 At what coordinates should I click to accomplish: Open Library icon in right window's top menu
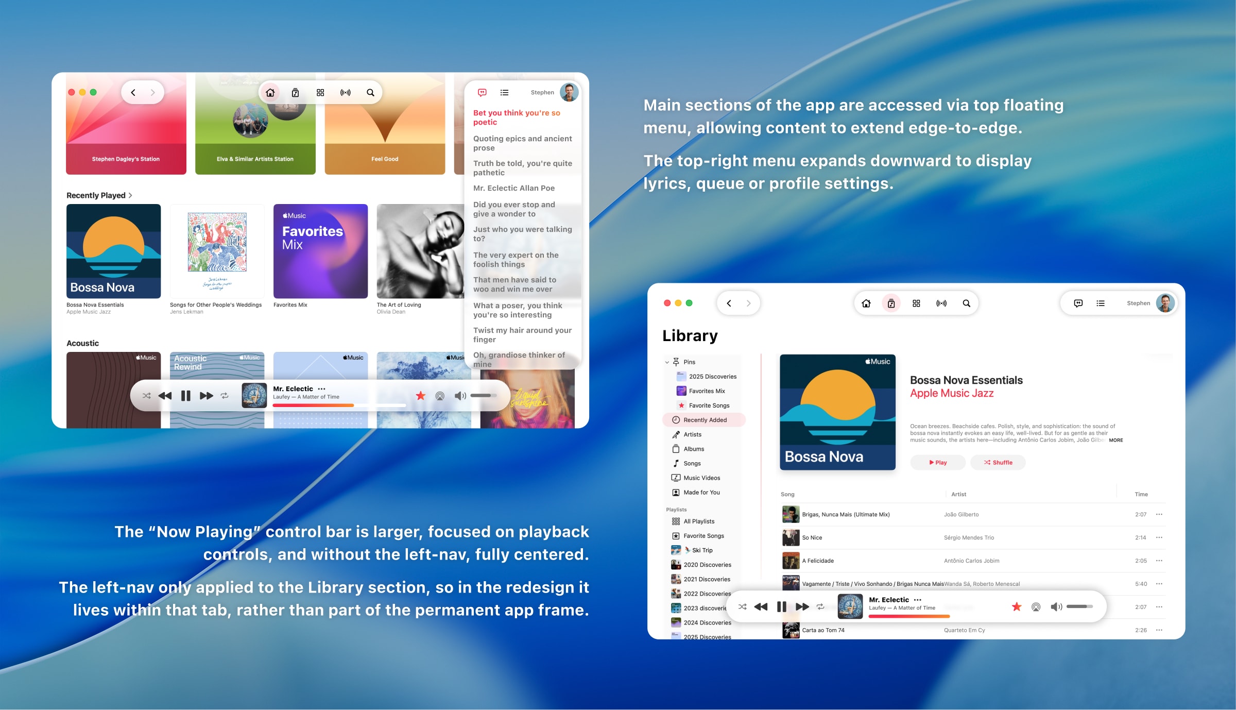[891, 303]
